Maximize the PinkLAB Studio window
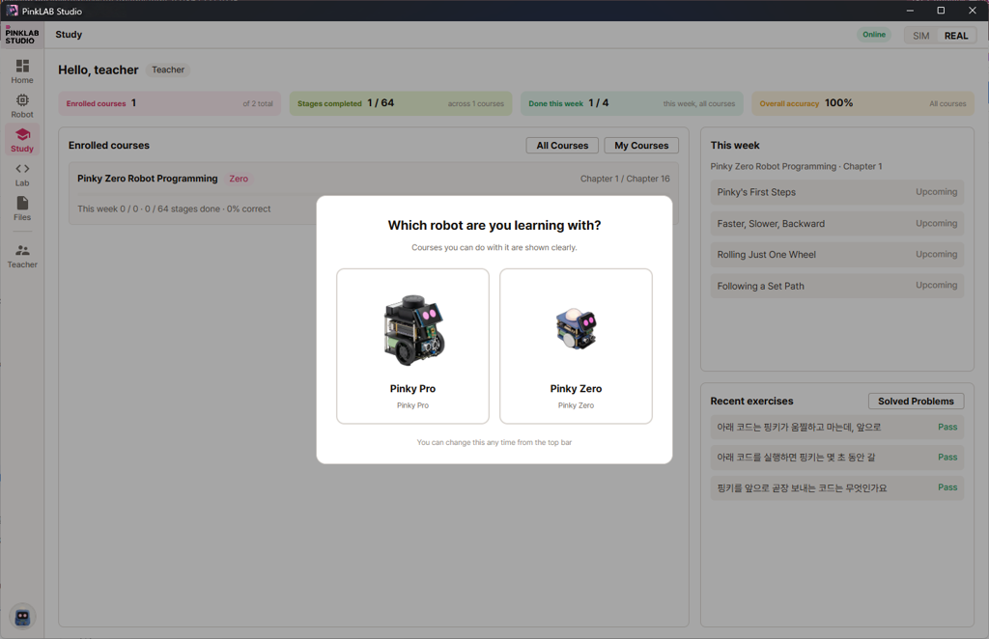This screenshot has width=989, height=639. click(941, 11)
